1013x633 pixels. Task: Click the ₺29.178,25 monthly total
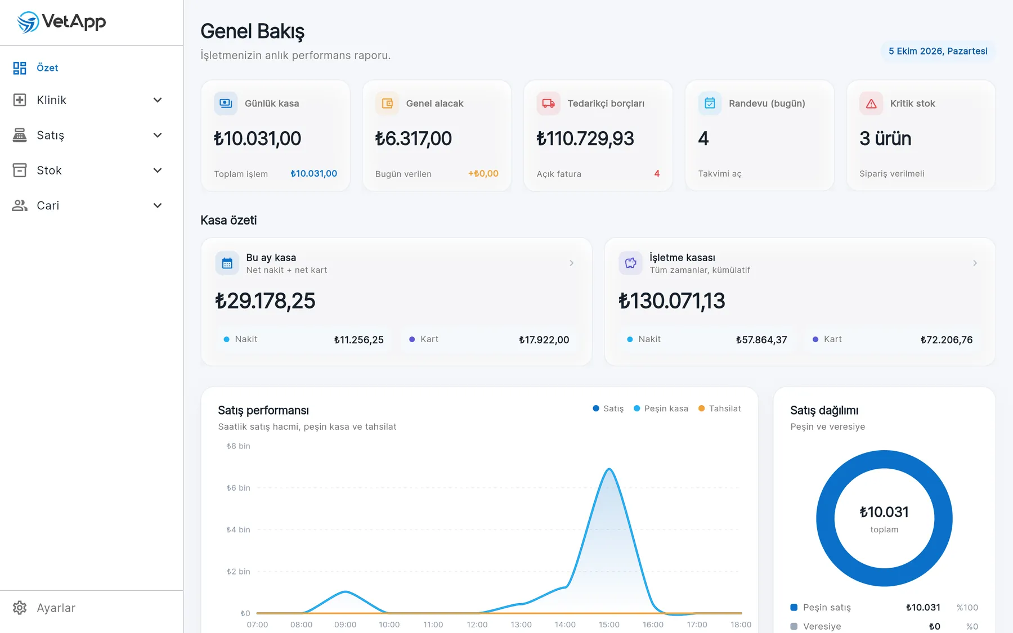[x=265, y=301]
